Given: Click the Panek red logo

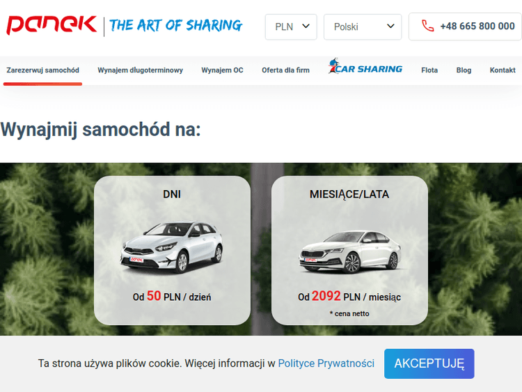Looking at the screenshot, I should pos(52,25).
